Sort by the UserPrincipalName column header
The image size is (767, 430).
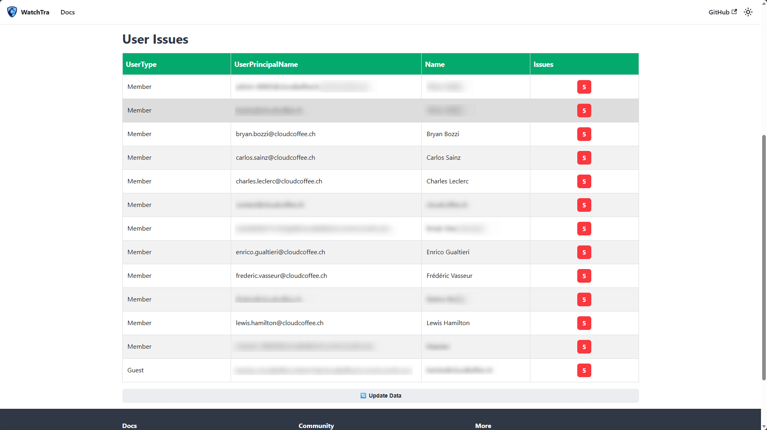coord(266,64)
